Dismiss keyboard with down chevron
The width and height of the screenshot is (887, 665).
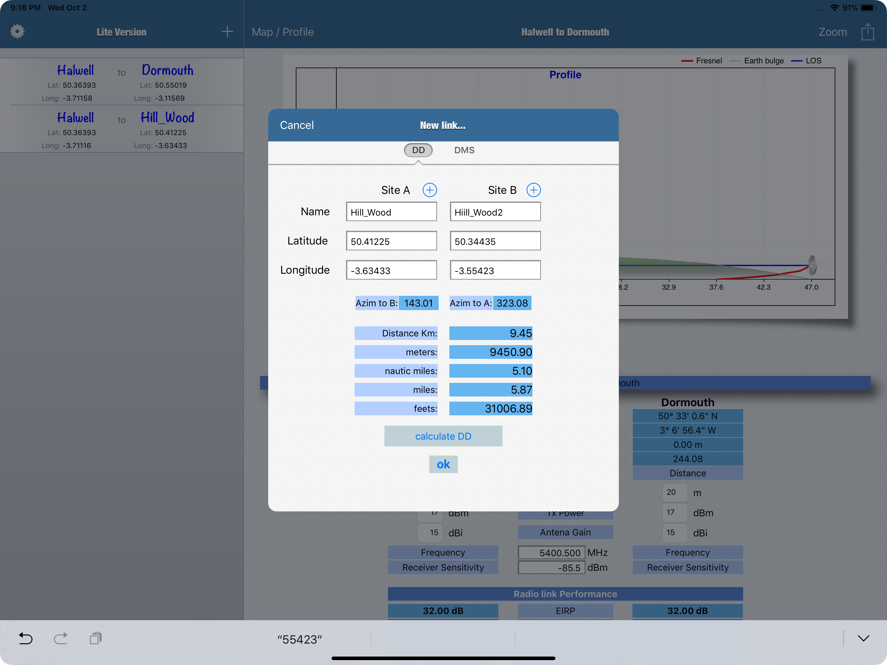[x=863, y=638]
